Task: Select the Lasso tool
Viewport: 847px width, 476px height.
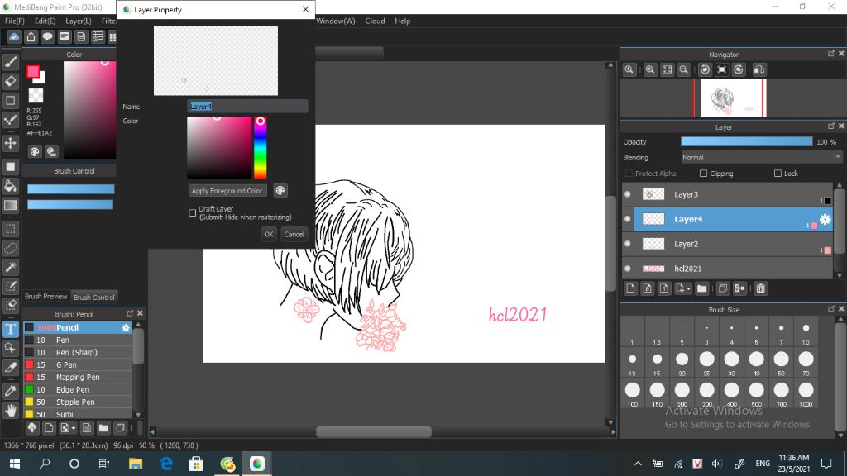Action: pyautogui.click(x=10, y=248)
